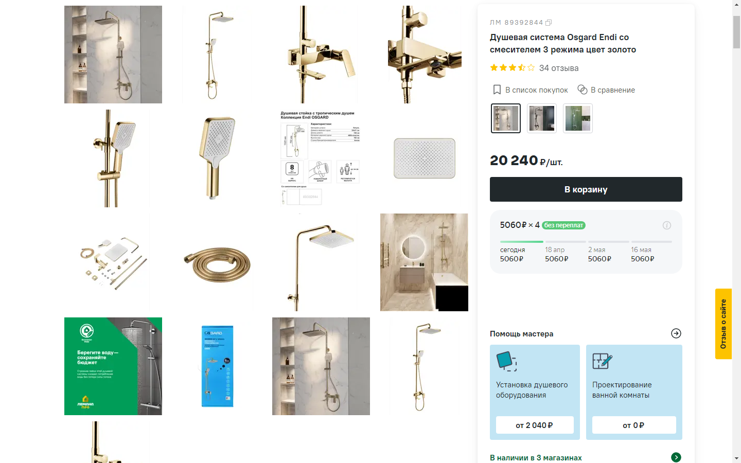Image resolution: width=741 pixels, height=463 pixels.
Task: Open installment info circle icon
Action: pos(667,225)
